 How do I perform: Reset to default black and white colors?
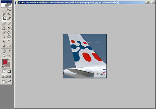(x=3, y=66)
